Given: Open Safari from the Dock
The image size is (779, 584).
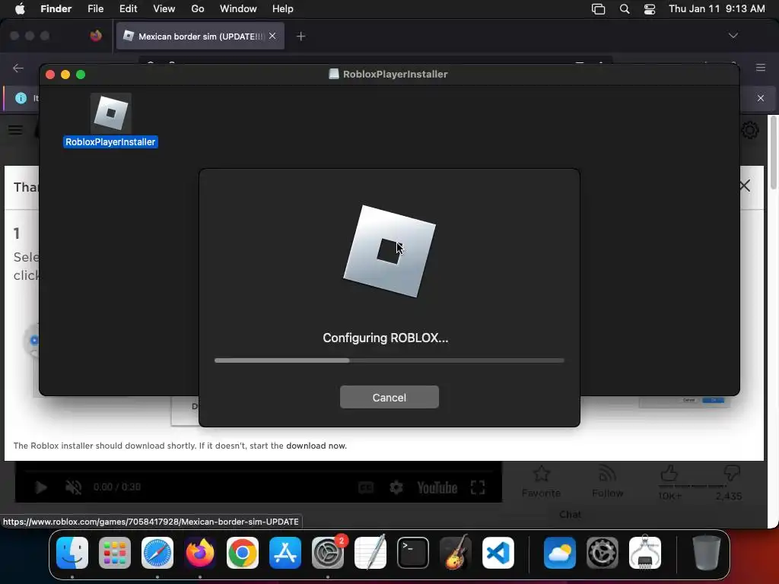Looking at the screenshot, I should (157, 553).
